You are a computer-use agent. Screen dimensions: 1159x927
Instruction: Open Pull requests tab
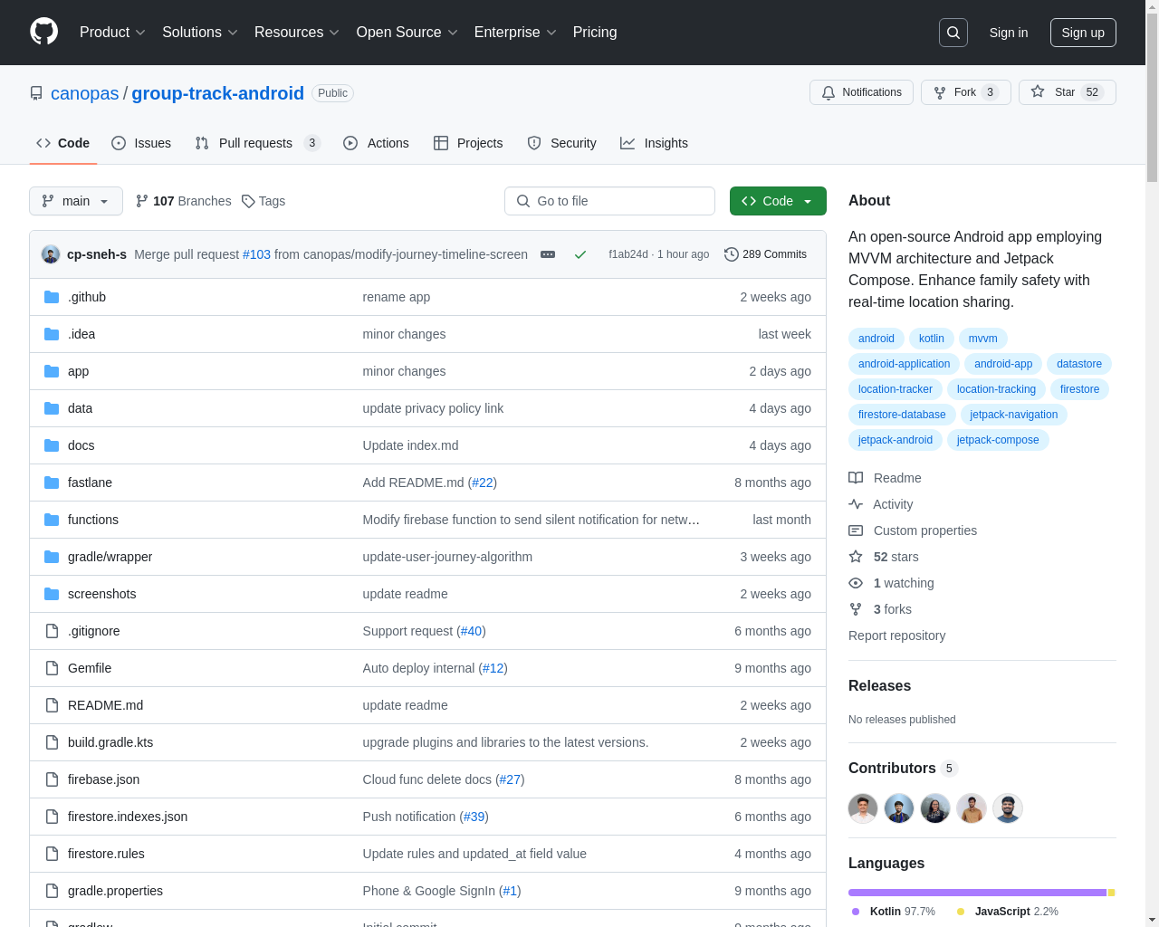point(257,143)
